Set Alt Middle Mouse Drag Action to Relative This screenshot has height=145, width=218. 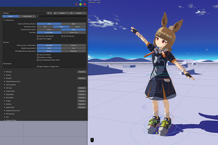[49, 51]
